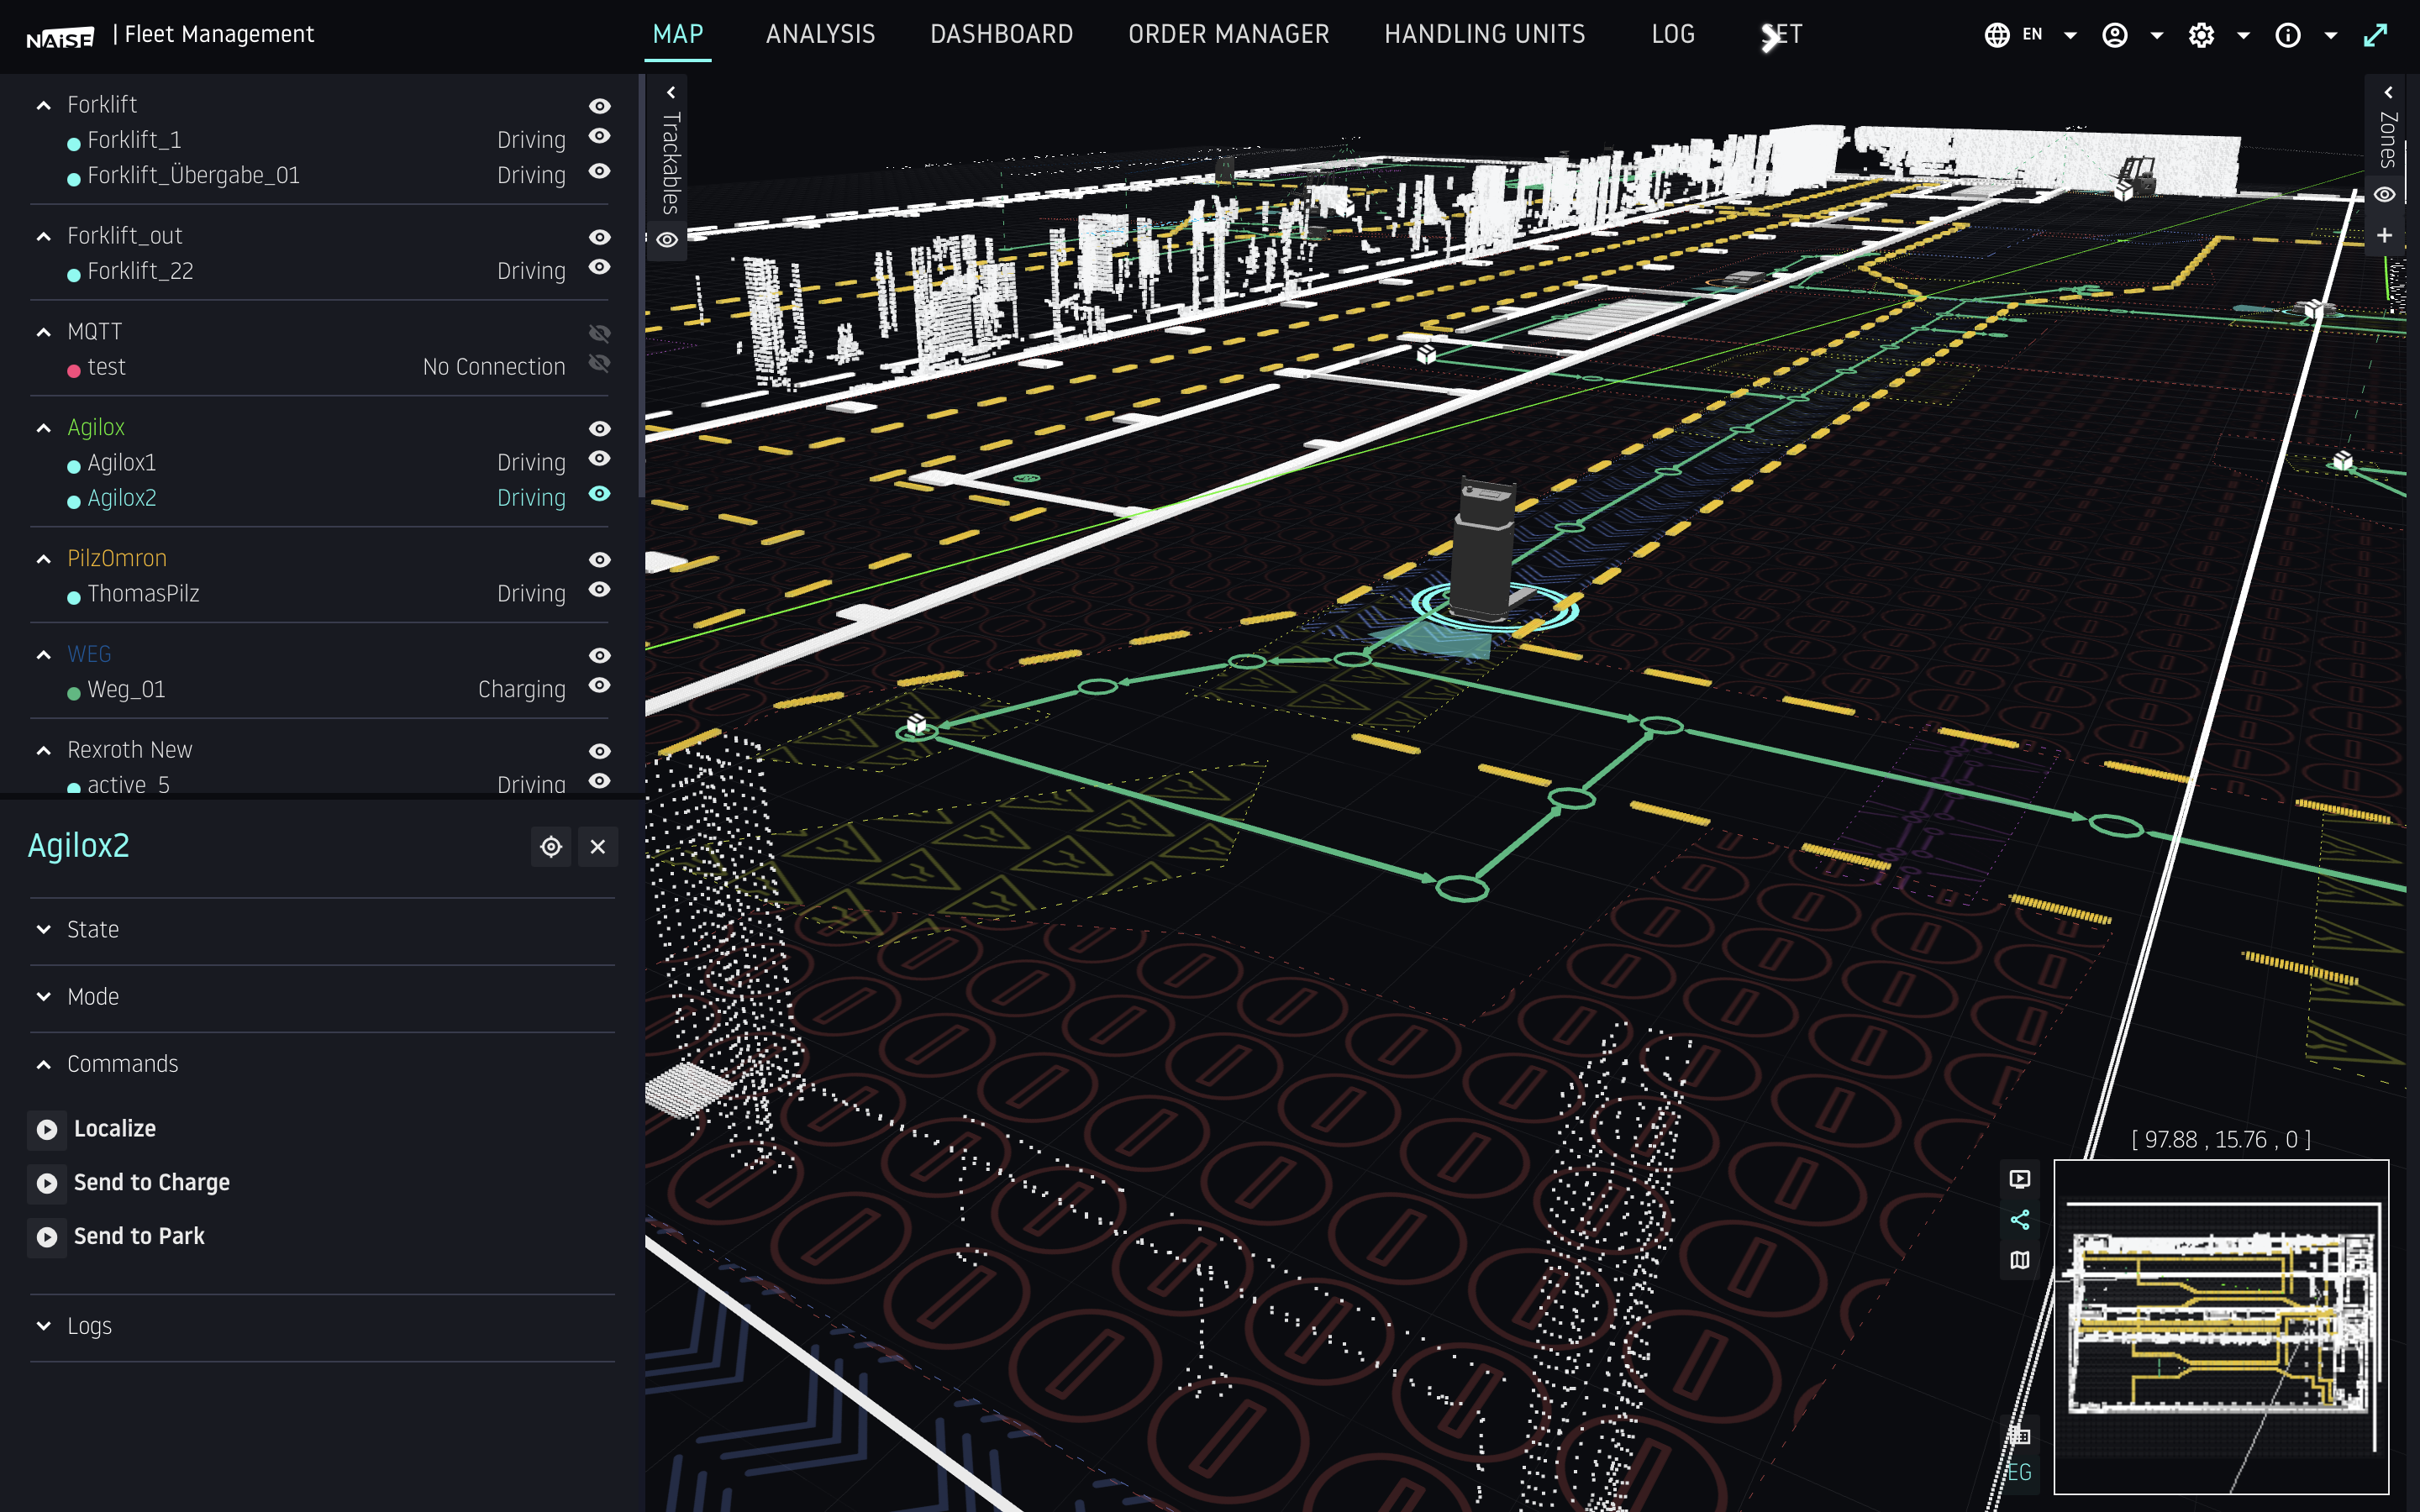The height and width of the screenshot is (1512, 2420).
Task: Show the test MQTT trackable
Action: [x=599, y=363]
